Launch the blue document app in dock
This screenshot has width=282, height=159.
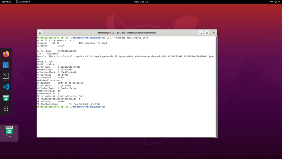click(x=6, y=65)
